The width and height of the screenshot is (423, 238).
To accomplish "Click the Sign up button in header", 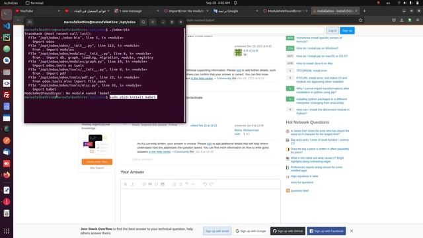I will pyautogui.click(x=347, y=30).
